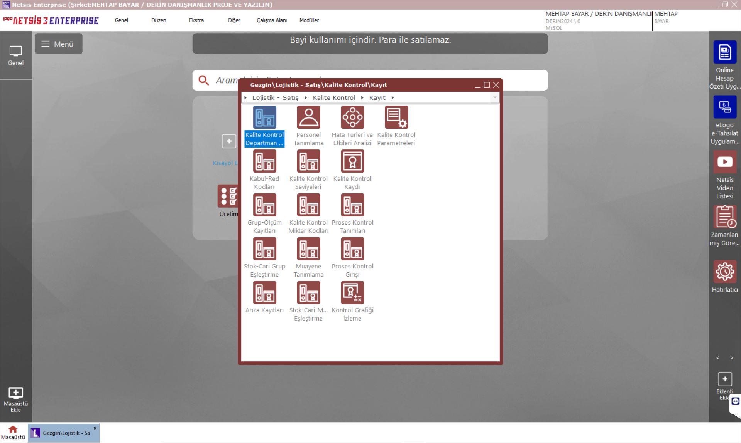Open breadcrumb path history dropdown

tap(495, 97)
